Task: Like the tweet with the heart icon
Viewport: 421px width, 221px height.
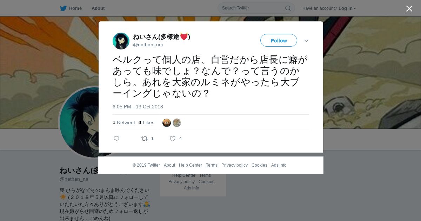Action: click(x=172, y=139)
